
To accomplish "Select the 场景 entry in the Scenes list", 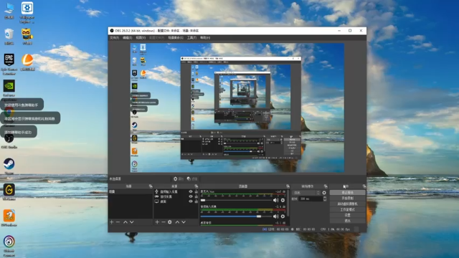I will point(131,191).
